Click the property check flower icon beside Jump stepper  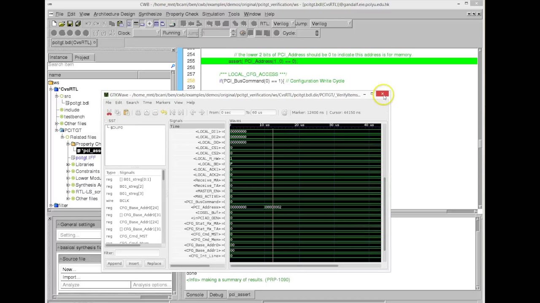(x=243, y=33)
